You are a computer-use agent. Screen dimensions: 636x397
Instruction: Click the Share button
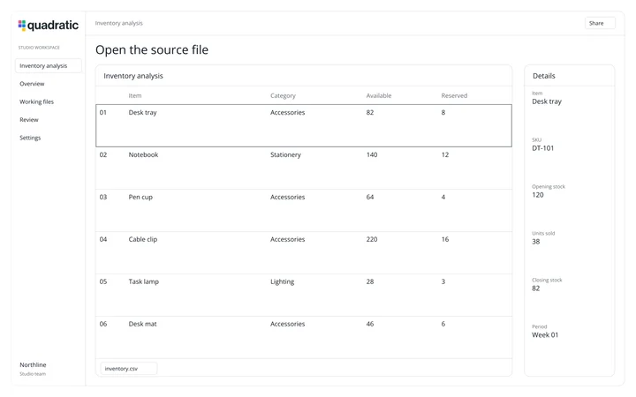[600, 23]
